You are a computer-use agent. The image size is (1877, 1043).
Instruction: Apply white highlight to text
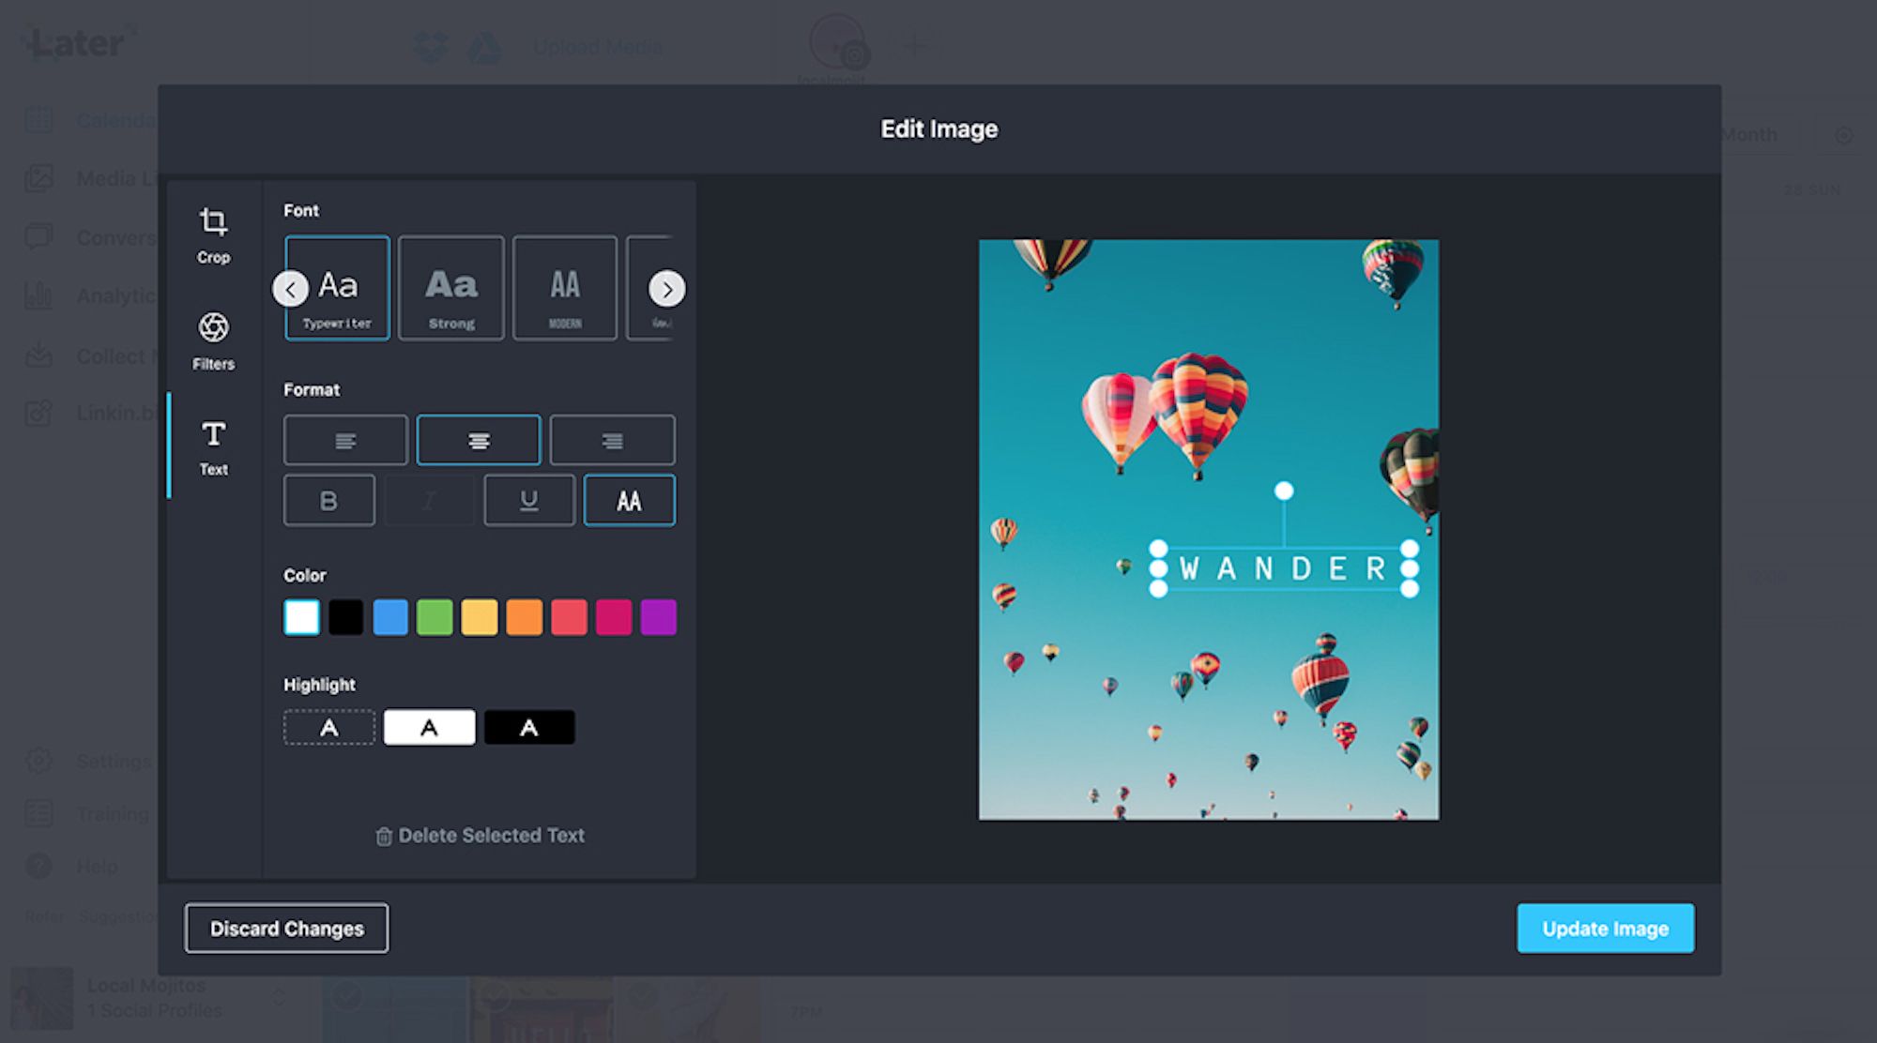430,728
